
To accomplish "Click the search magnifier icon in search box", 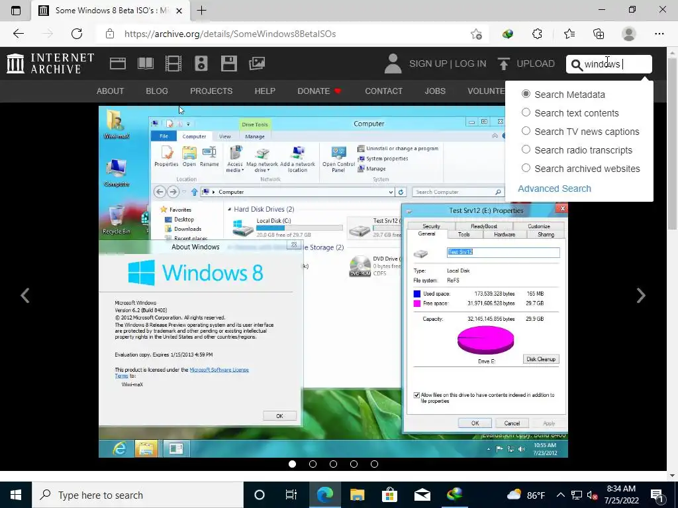I will (x=577, y=65).
